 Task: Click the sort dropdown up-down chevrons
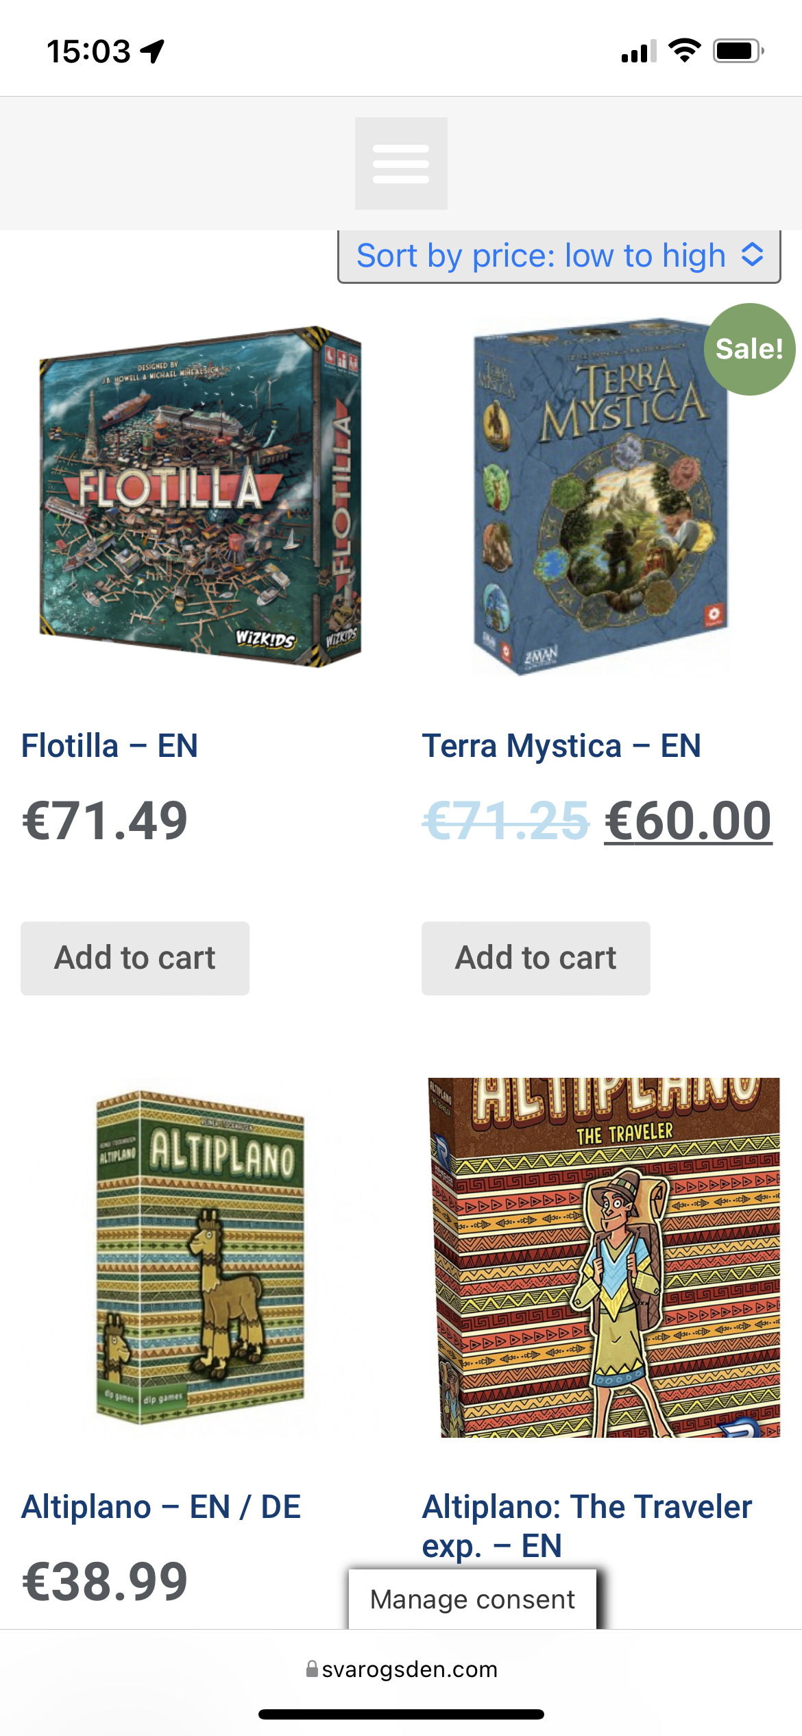coord(753,255)
